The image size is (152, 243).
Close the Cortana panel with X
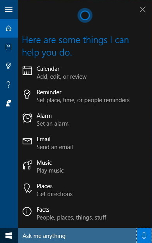[143, 9]
